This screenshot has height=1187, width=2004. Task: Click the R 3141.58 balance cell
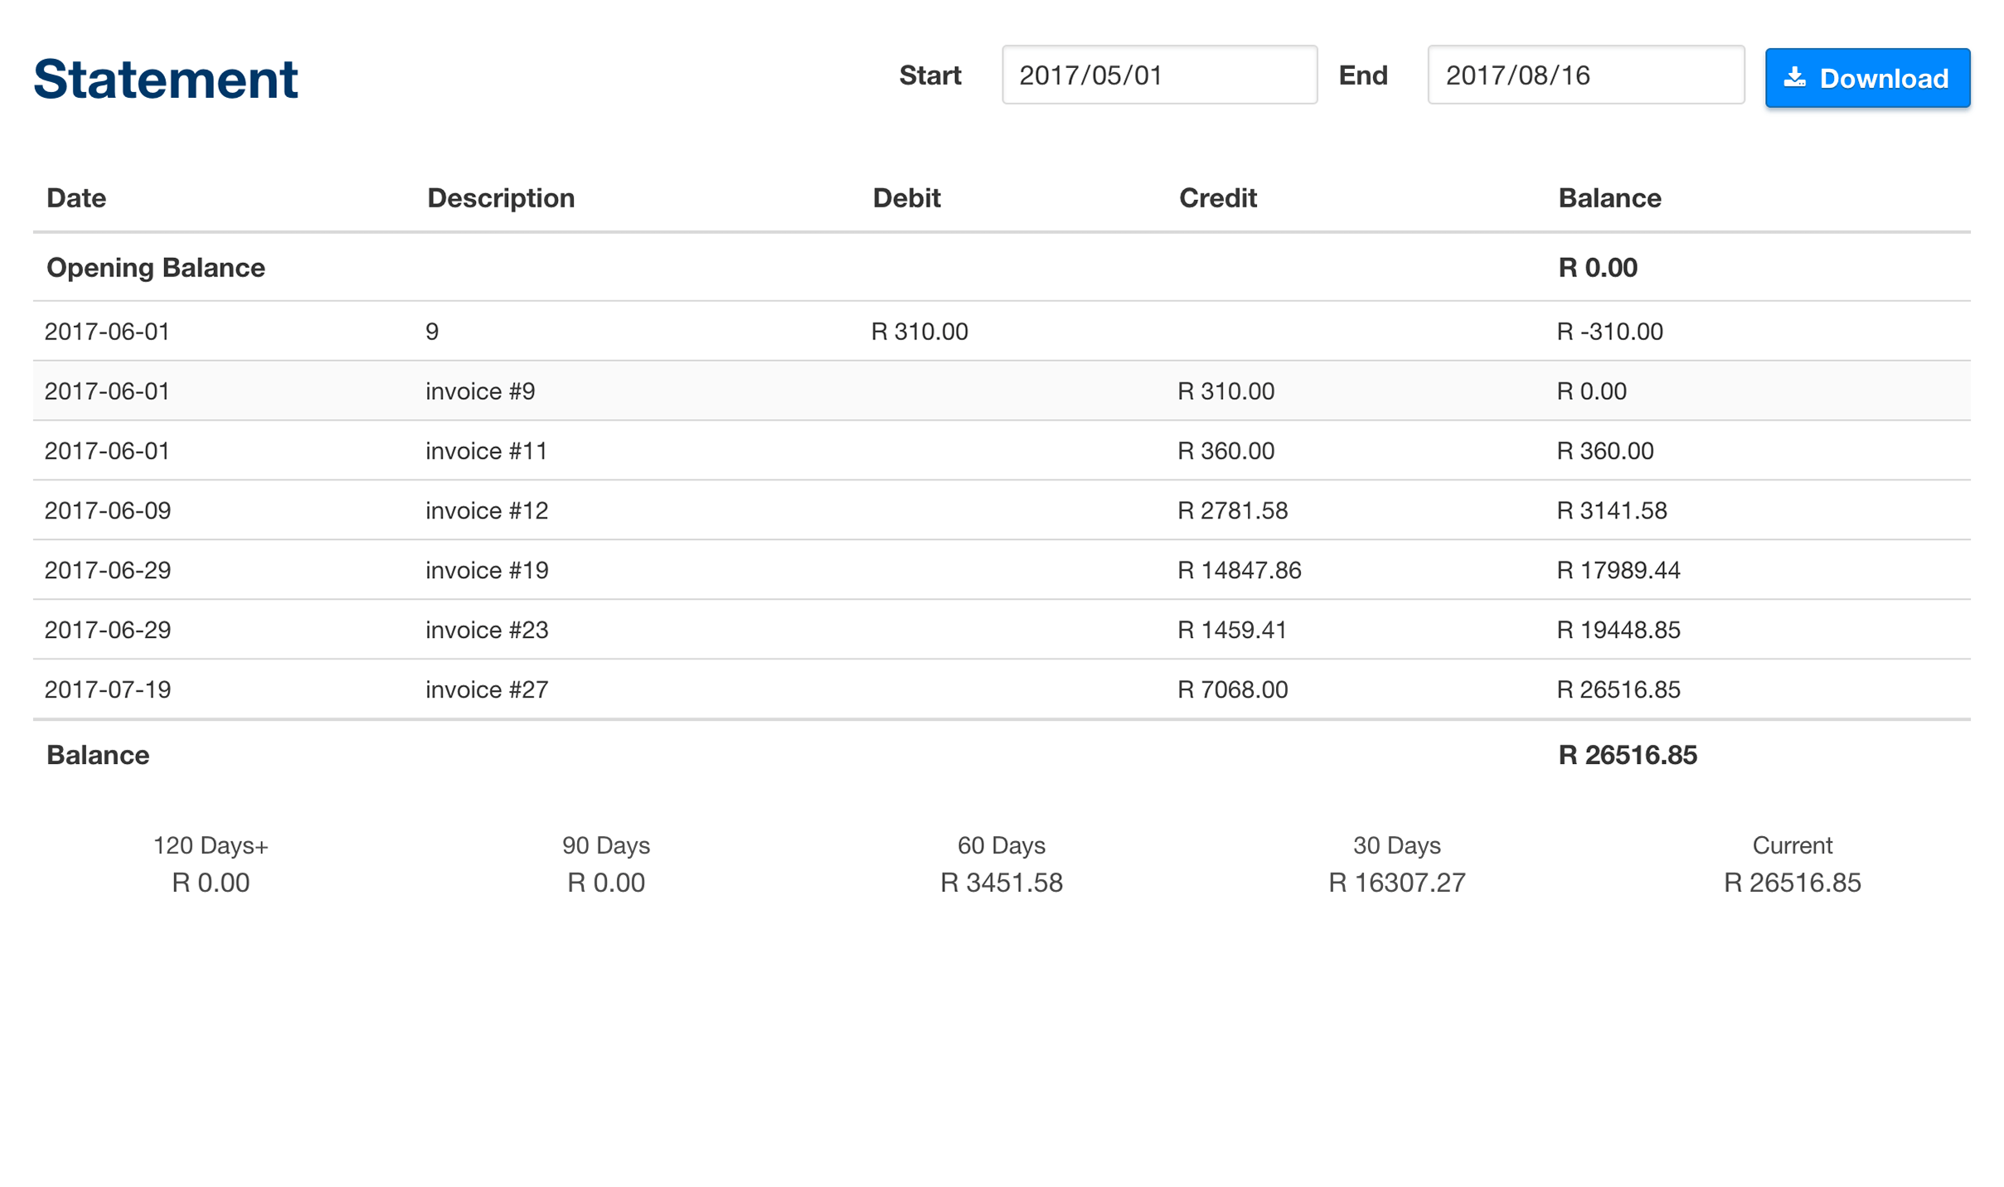coord(1612,511)
